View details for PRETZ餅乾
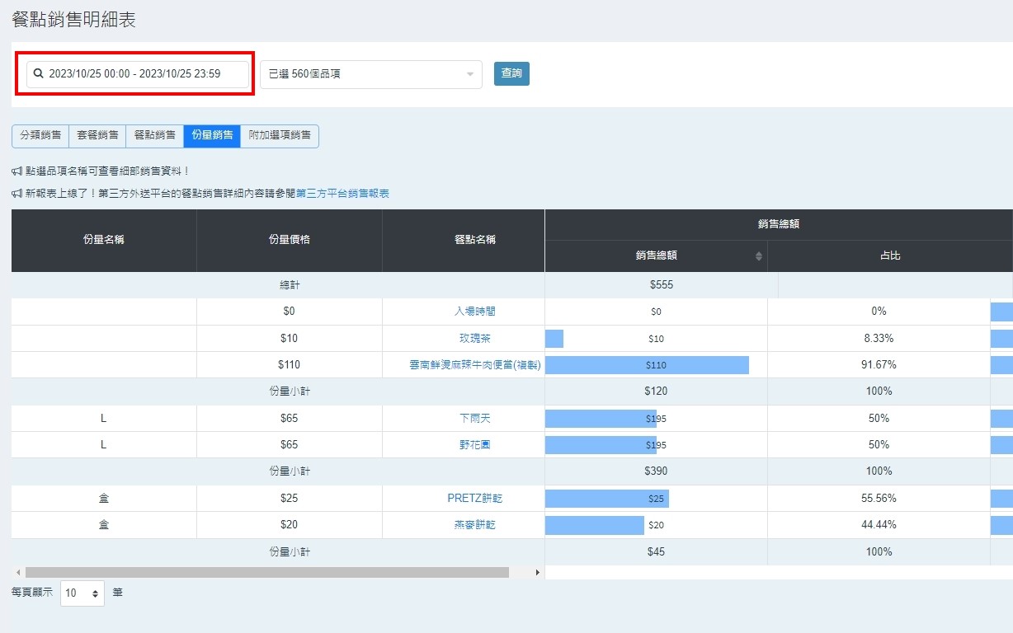This screenshot has height=633, width=1013. pyautogui.click(x=474, y=499)
